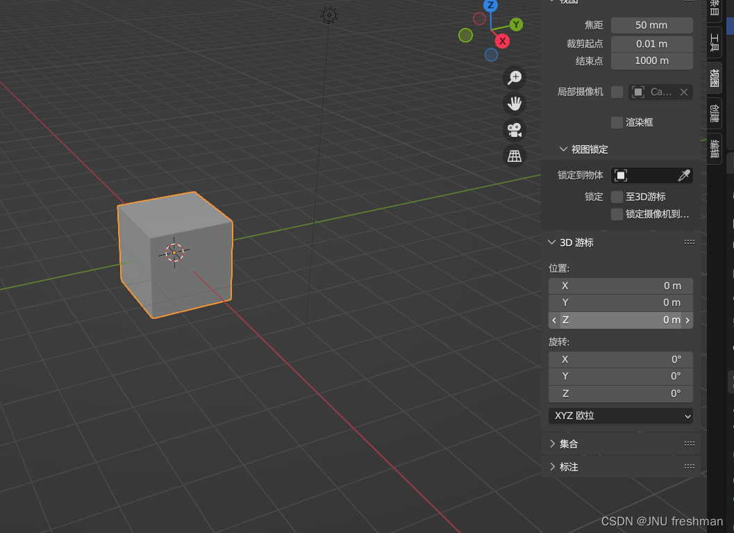Open the 工具 sidebar tab
Image resolution: width=734 pixels, height=533 pixels.
pyautogui.click(x=715, y=43)
